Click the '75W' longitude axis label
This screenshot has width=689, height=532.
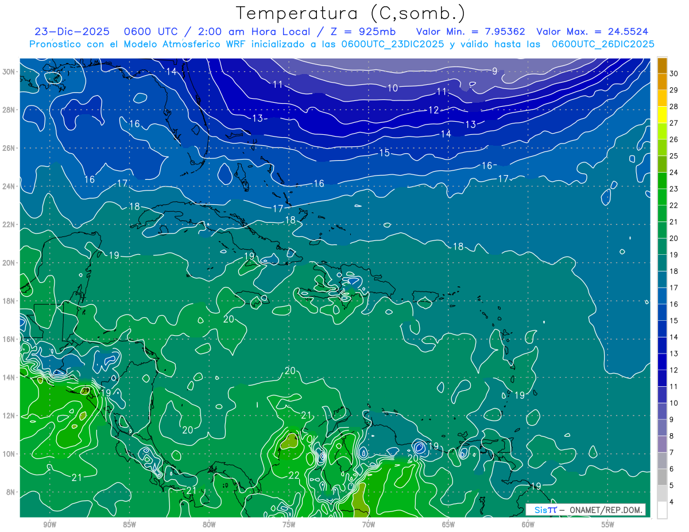click(289, 524)
